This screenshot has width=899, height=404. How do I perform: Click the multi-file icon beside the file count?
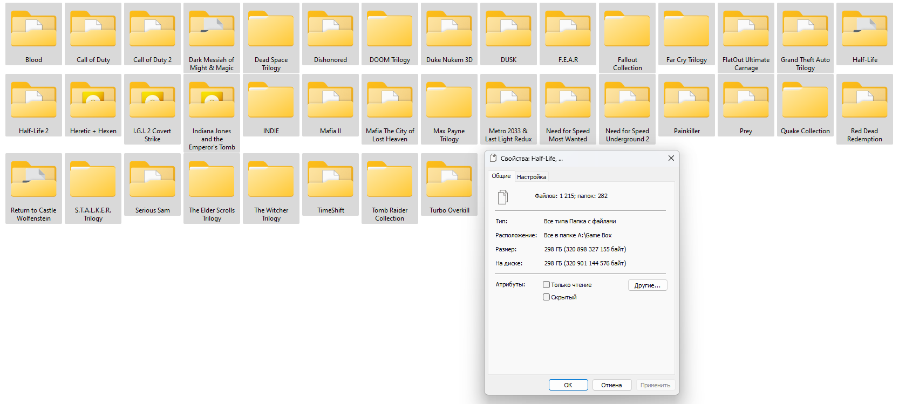coord(502,197)
